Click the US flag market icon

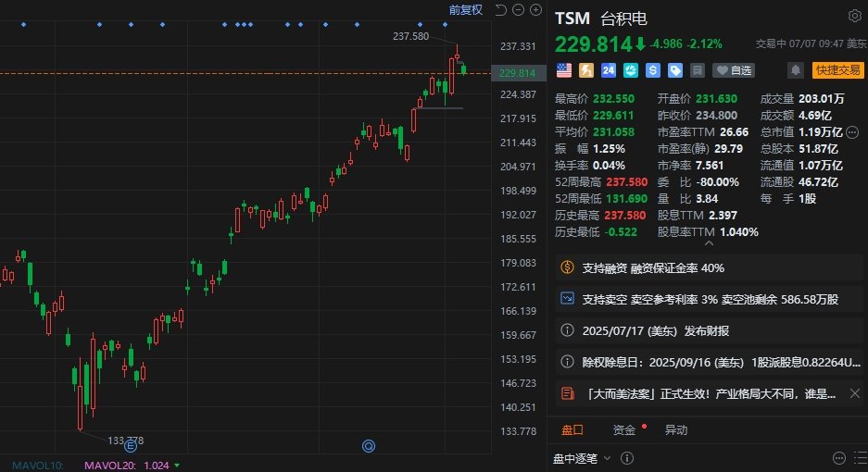[x=564, y=70]
